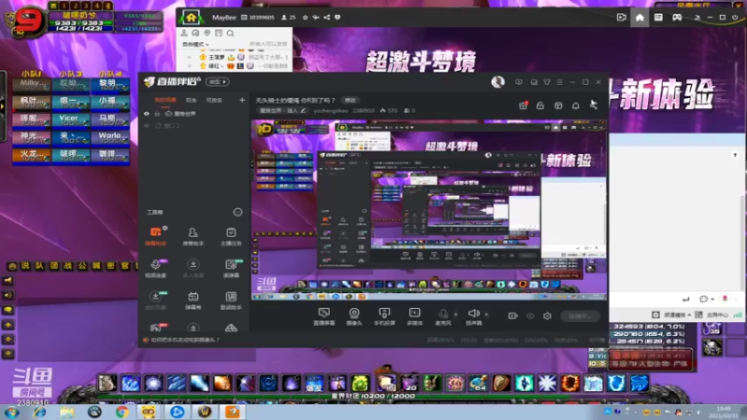Open 自由模式 speaking mode dropdown
Image resolution: width=747 pixels, height=420 pixels.
pos(195,44)
